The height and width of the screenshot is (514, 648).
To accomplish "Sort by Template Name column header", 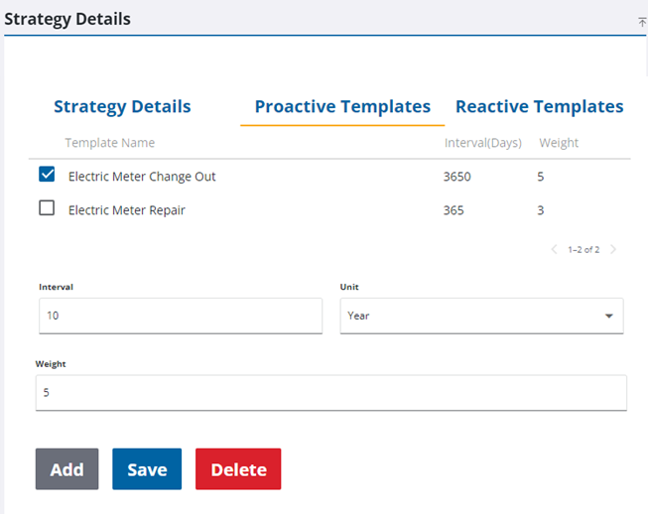I will 109,143.
